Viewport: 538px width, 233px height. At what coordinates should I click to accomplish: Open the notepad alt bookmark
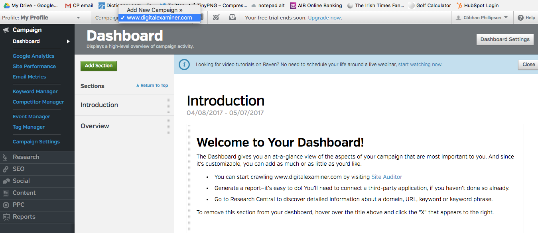pyautogui.click(x=268, y=6)
